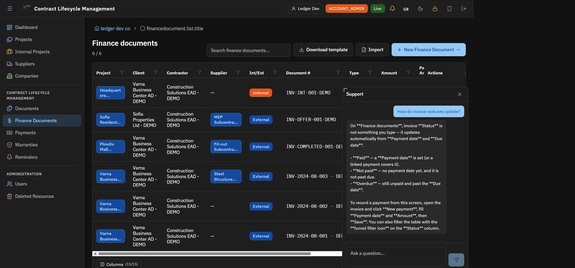Screen dimensions: 575x268
Task: Open Payments page
Action: click(x=42, y=133)
